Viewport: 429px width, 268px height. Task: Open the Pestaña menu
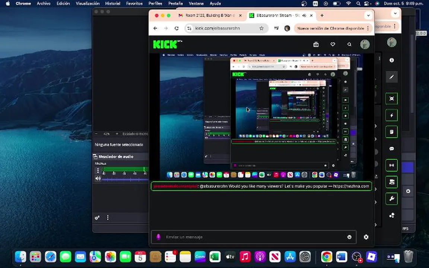pyautogui.click(x=175, y=4)
